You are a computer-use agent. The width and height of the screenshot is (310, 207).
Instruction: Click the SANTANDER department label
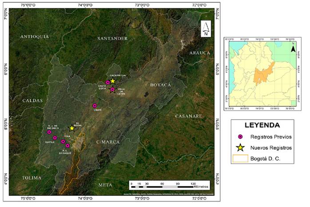click(x=112, y=39)
